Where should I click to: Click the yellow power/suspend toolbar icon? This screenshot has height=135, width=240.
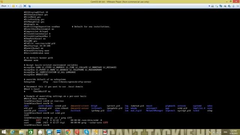[x=13, y=6]
